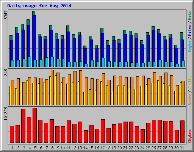The height and width of the screenshot is (152, 194).
Task: Click day 31 on the x-axis
Action: [182, 148]
